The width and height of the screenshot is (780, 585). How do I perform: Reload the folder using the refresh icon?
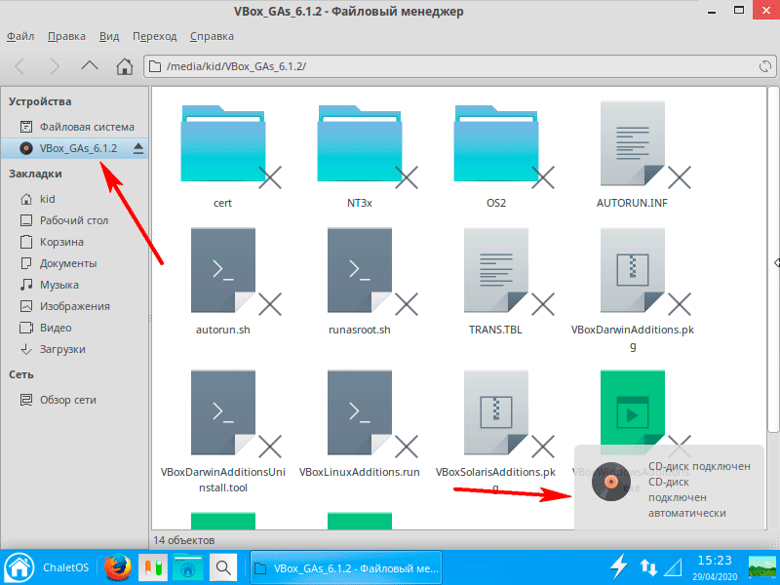click(x=765, y=67)
